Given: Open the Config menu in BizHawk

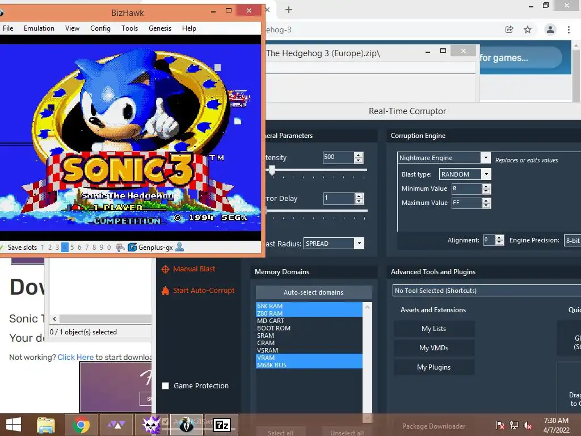Looking at the screenshot, I should coord(100,28).
